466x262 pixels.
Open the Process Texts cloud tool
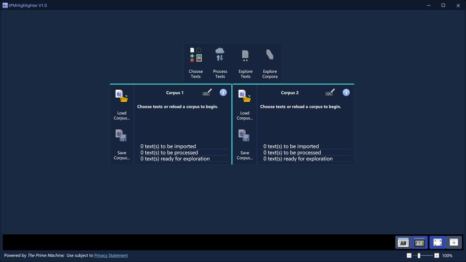(220, 63)
